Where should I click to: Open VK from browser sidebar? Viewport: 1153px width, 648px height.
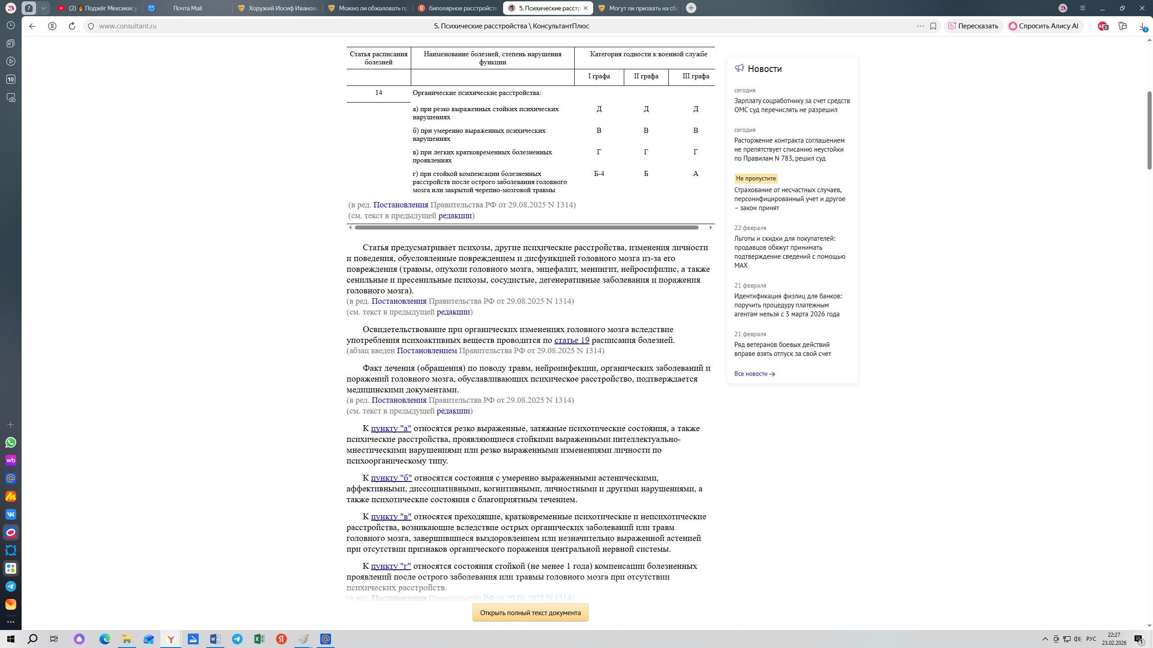click(11, 514)
